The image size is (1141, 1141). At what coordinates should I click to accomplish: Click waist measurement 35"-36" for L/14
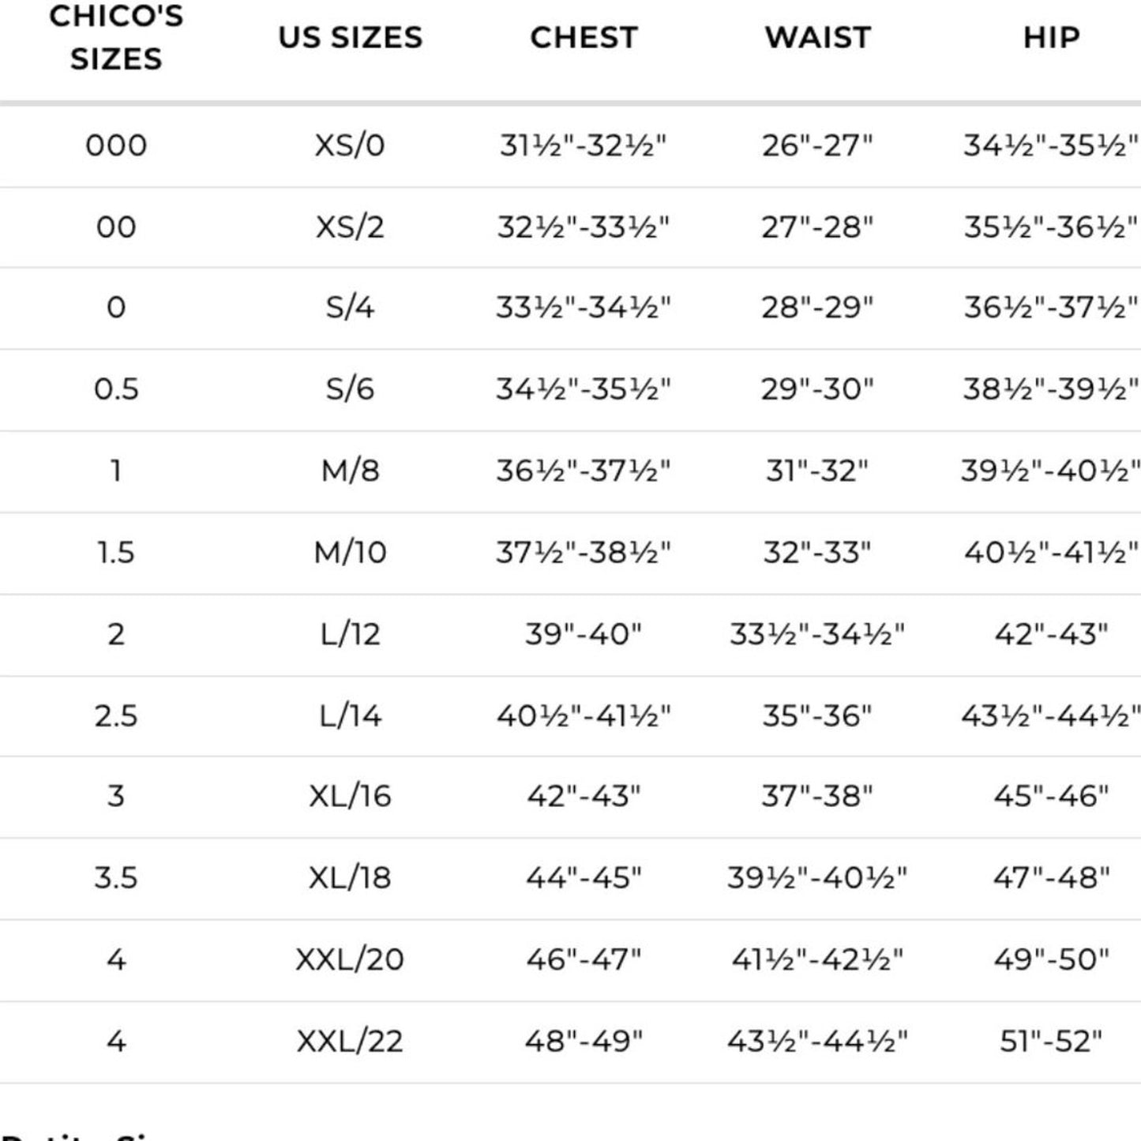click(x=817, y=716)
